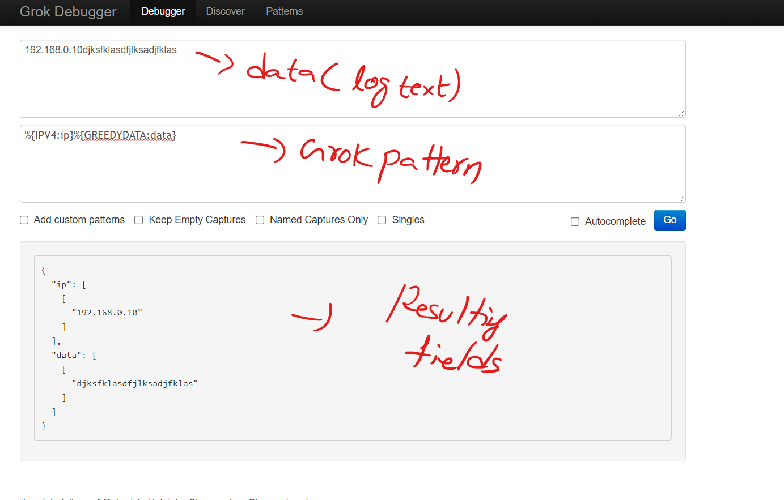Open the Grok Debugger home link
The width and height of the screenshot is (784, 500).
(x=68, y=12)
